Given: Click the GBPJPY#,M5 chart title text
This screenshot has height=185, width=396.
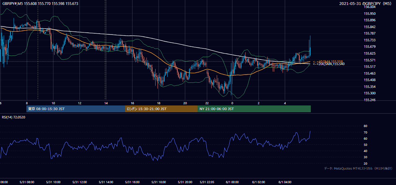Looking at the screenshot, I should pos(40,3).
